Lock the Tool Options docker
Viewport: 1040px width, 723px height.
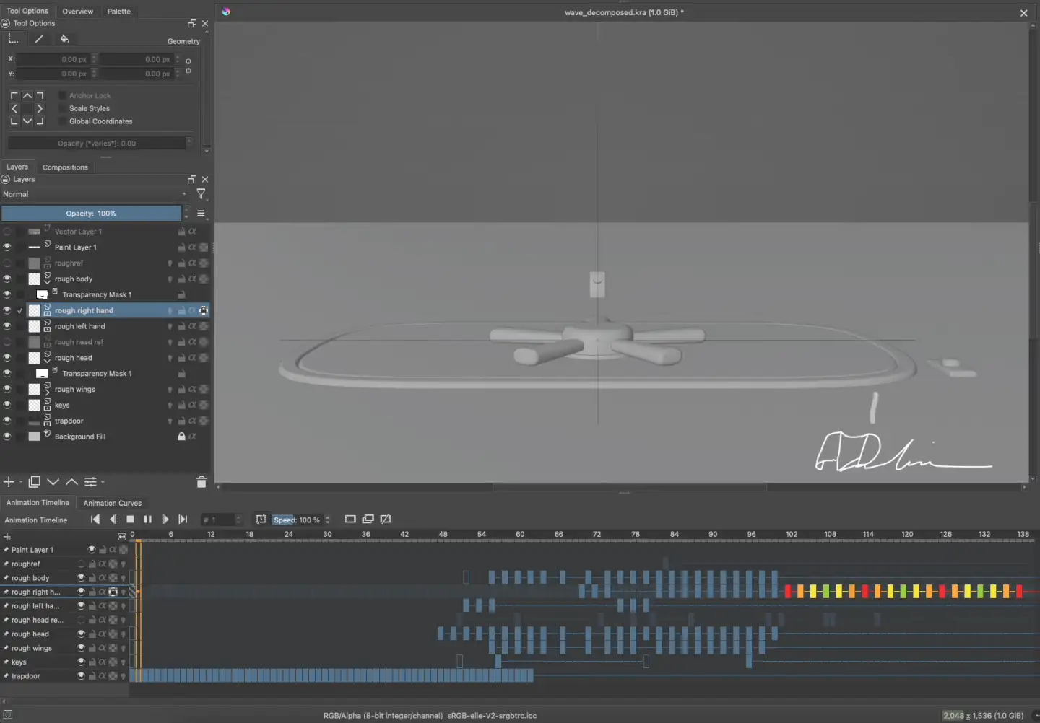6,23
